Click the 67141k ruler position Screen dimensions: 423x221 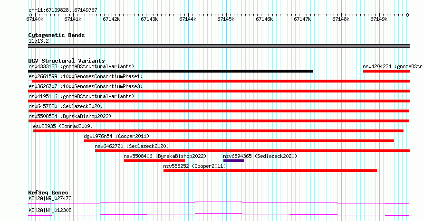73,19
